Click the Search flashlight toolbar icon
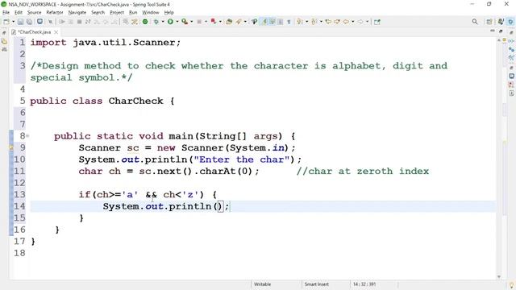516x290 pixels. pos(255,22)
